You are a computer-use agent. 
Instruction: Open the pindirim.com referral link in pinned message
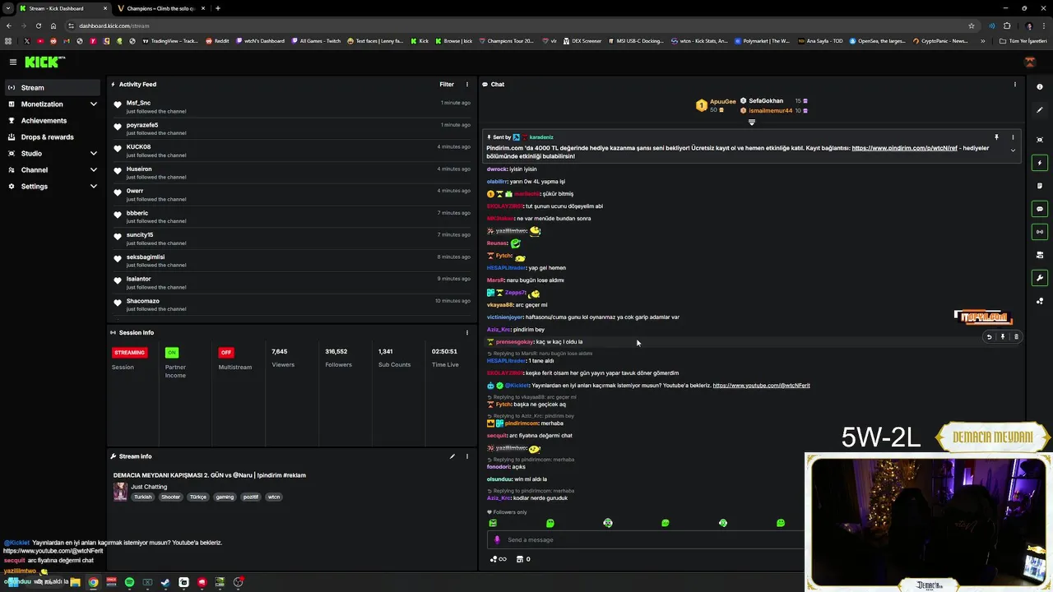point(904,148)
